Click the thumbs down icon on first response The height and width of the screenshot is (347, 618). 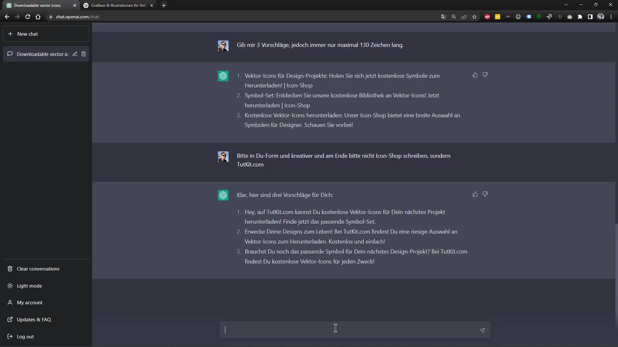coord(485,75)
